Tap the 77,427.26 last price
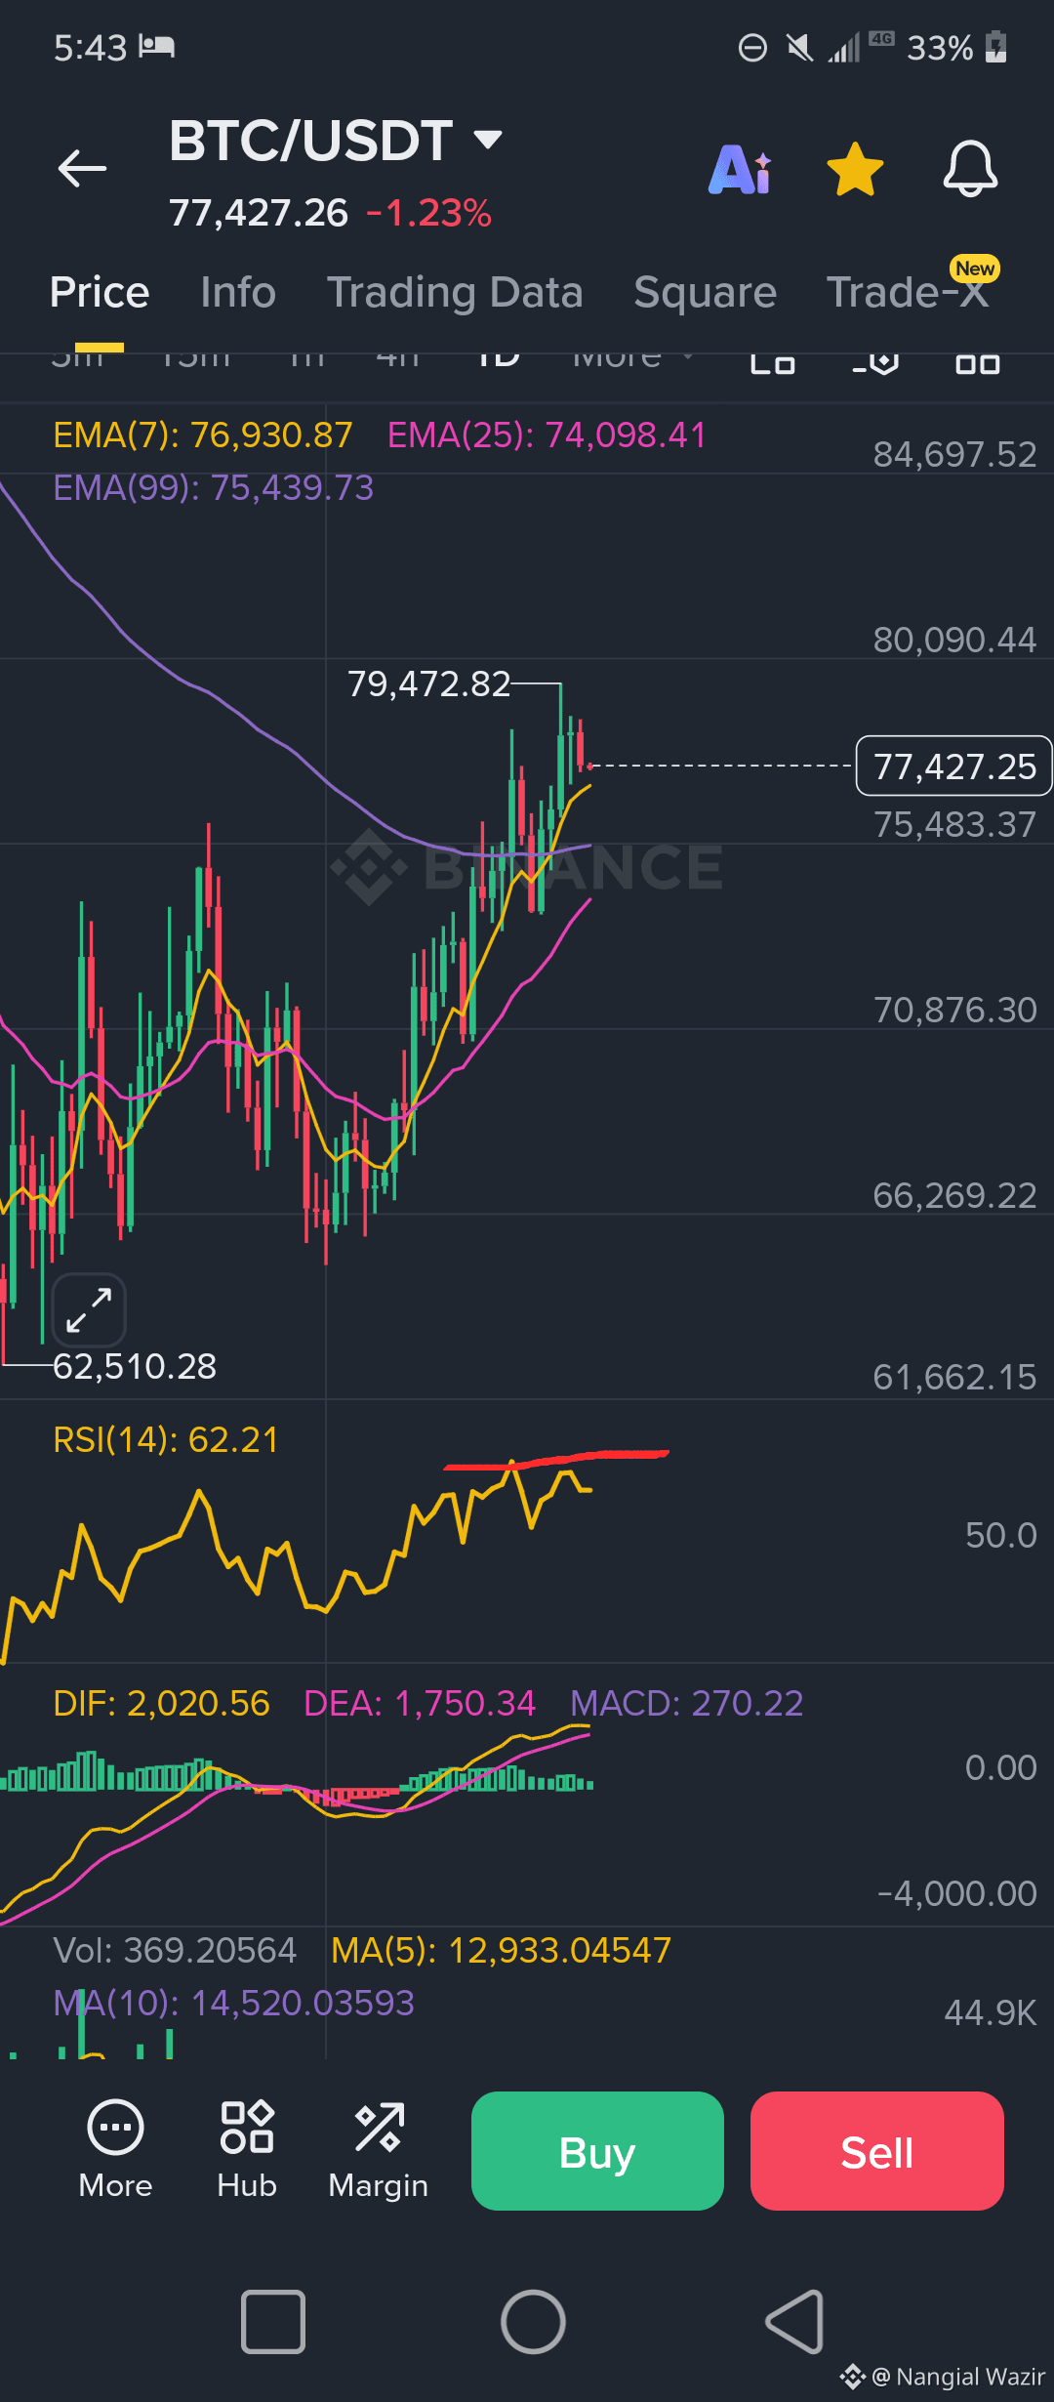Viewport: 1054px width, 2402px height. 259,213
